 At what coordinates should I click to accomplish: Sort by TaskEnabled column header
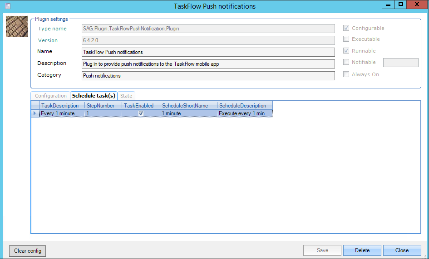(141, 106)
